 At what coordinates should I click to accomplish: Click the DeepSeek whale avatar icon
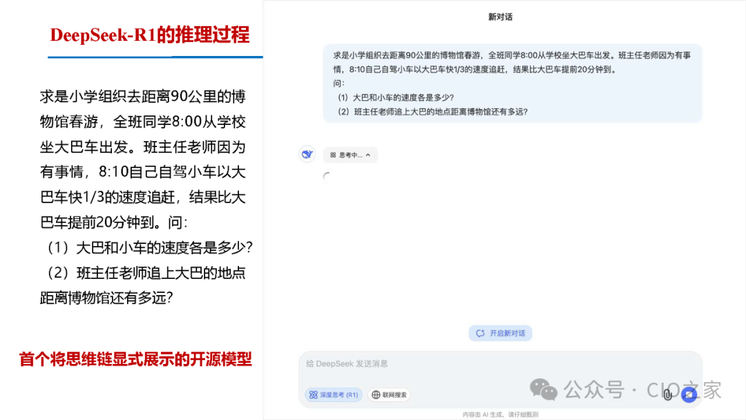(x=307, y=154)
